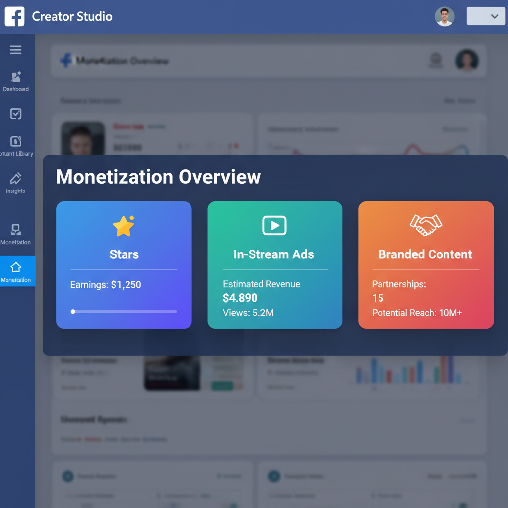Image resolution: width=508 pixels, height=508 pixels.
Task: Go to Dashboard in the sidebar
Action: pos(16,82)
